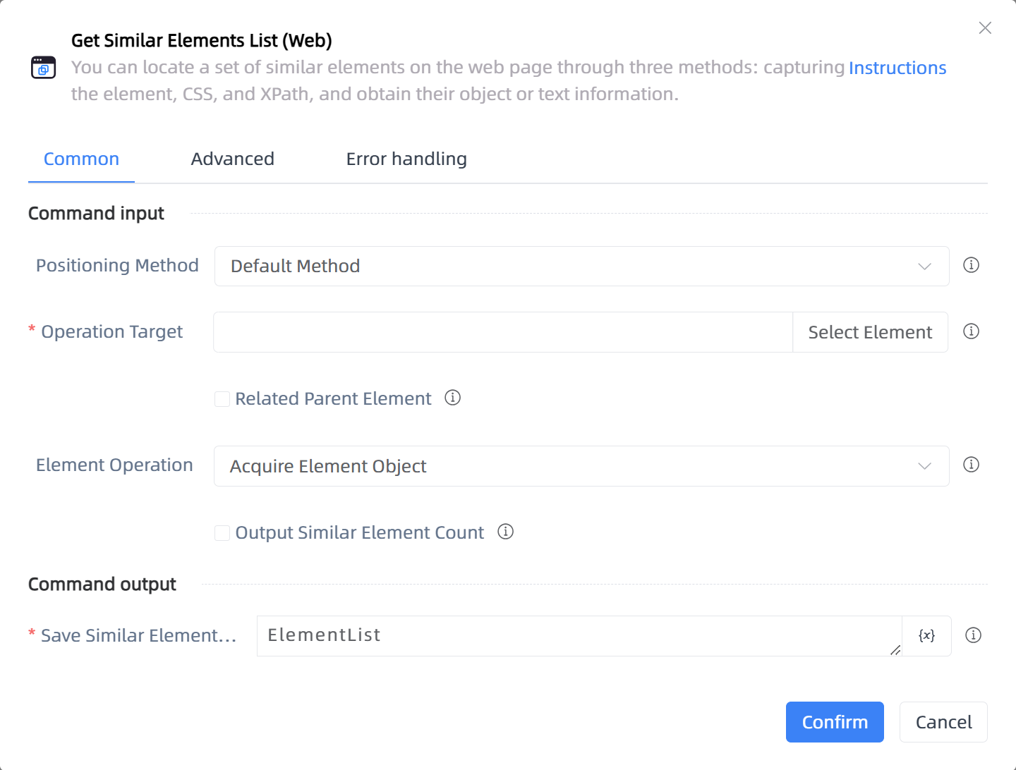Viewport: 1016px width, 770px height.
Task: Switch to the Advanced tab
Action: [x=232, y=159]
